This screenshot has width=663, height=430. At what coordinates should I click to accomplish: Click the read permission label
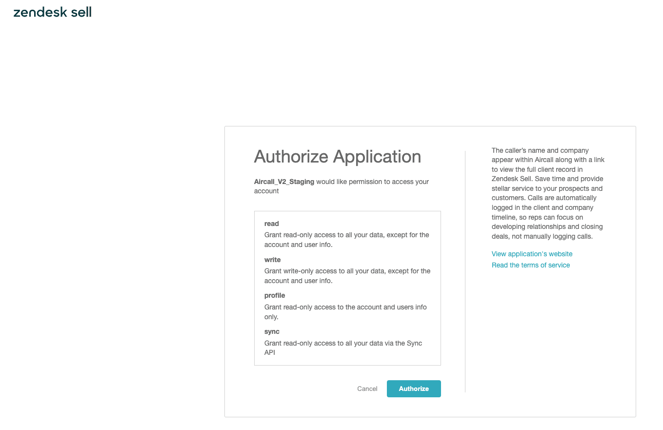pyautogui.click(x=272, y=224)
